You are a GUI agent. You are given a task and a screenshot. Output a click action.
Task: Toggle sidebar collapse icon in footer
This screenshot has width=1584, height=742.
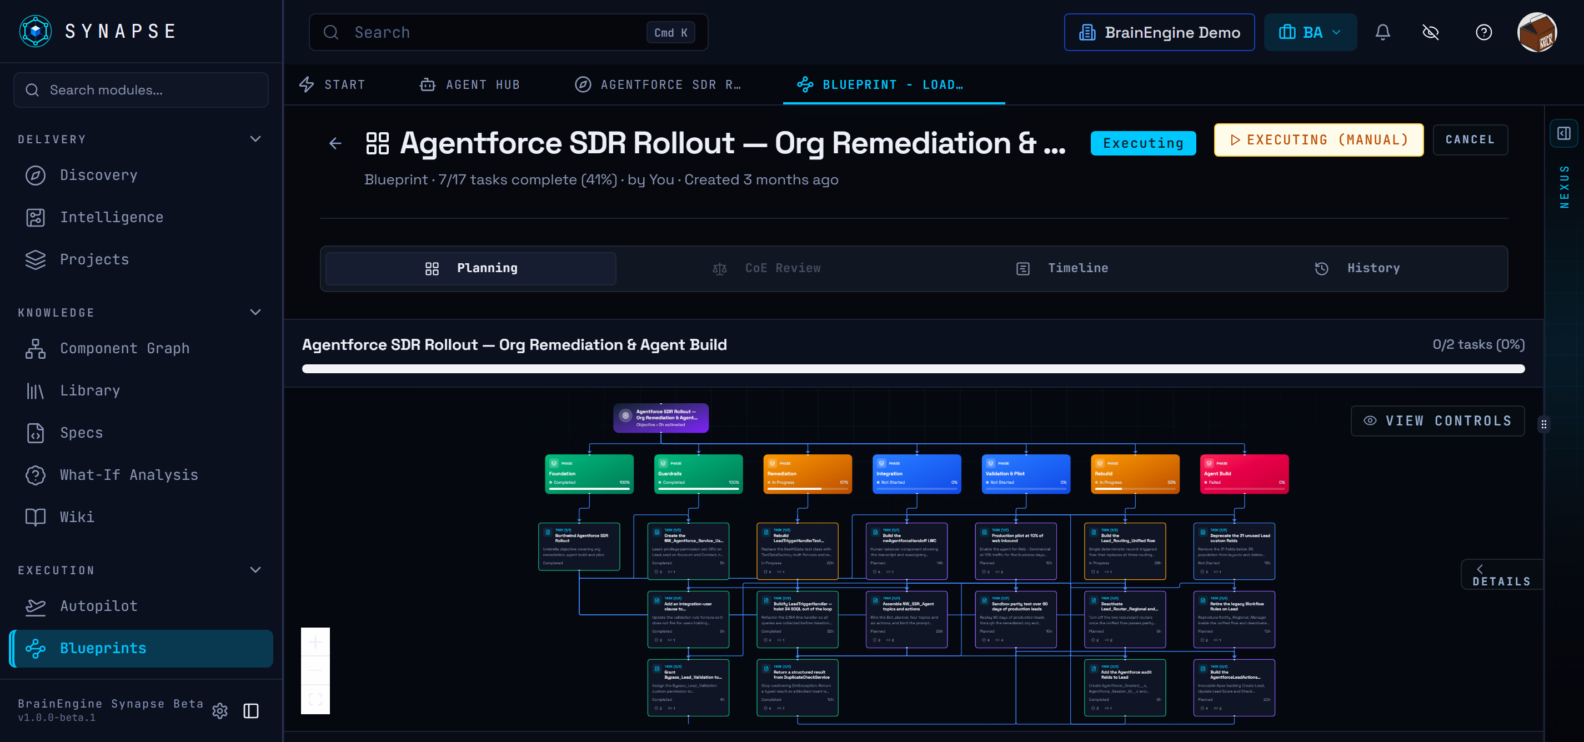[x=251, y=711]
